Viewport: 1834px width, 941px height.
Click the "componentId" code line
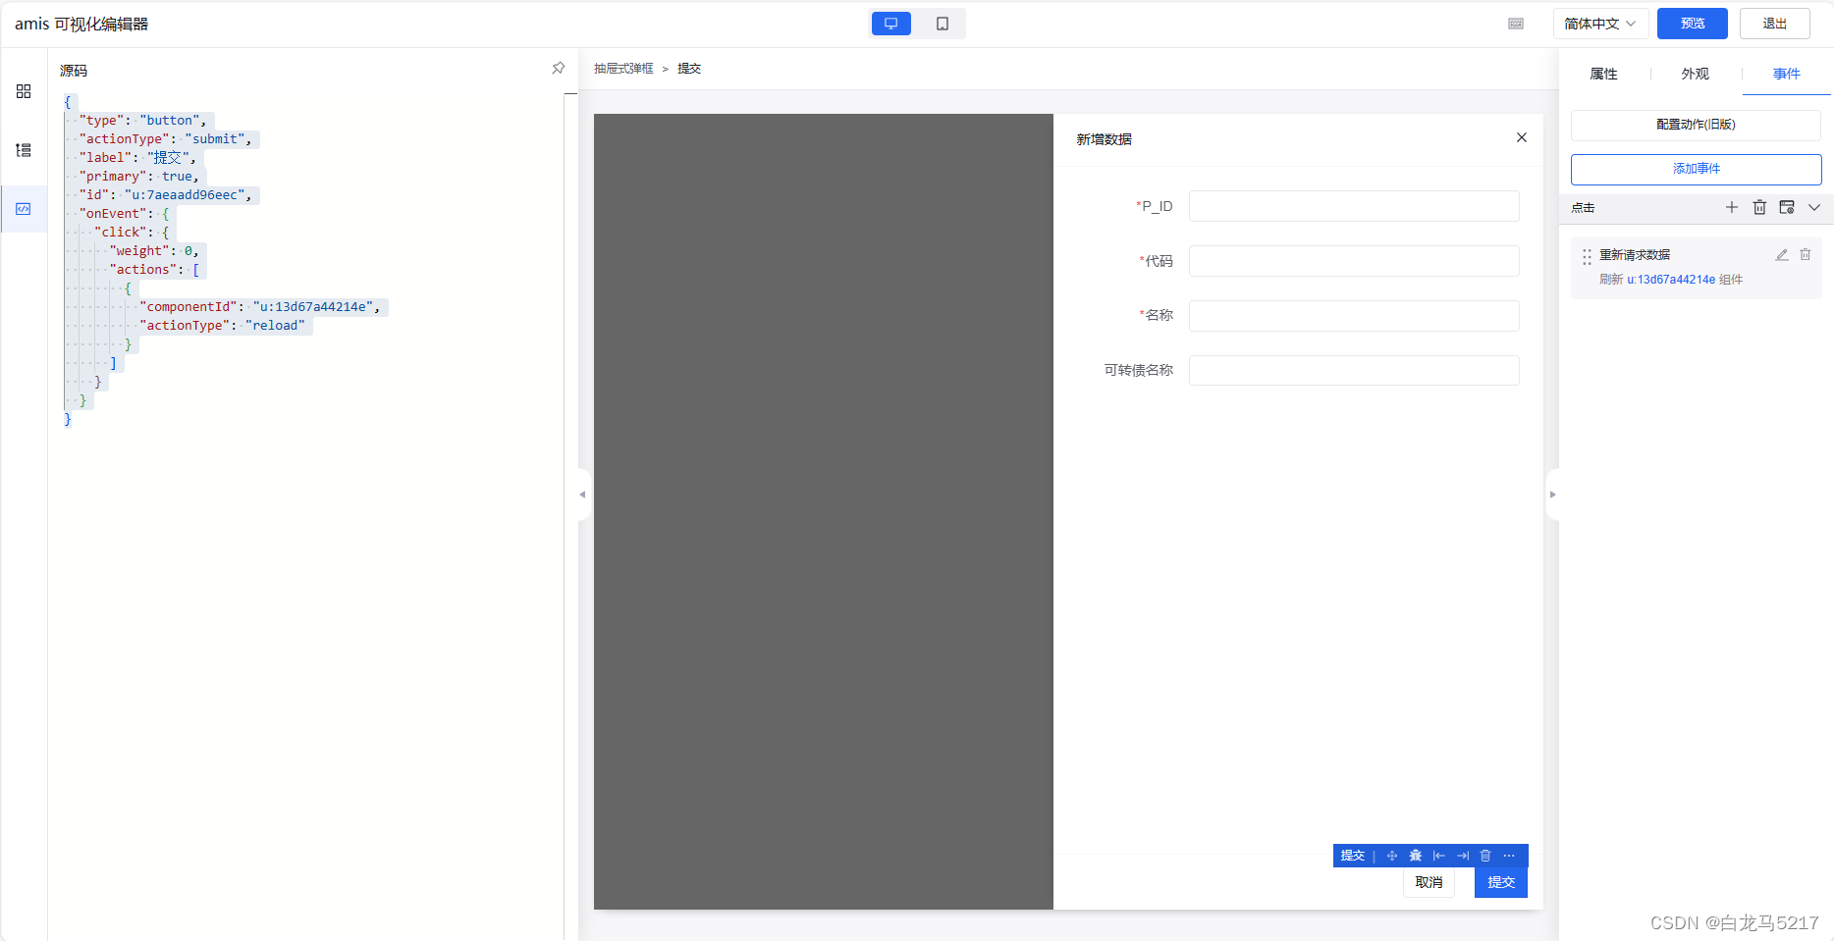tap(259, 307)
